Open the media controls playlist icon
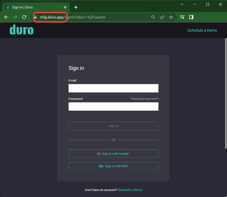Screen dimensions: 227x197 182,17
